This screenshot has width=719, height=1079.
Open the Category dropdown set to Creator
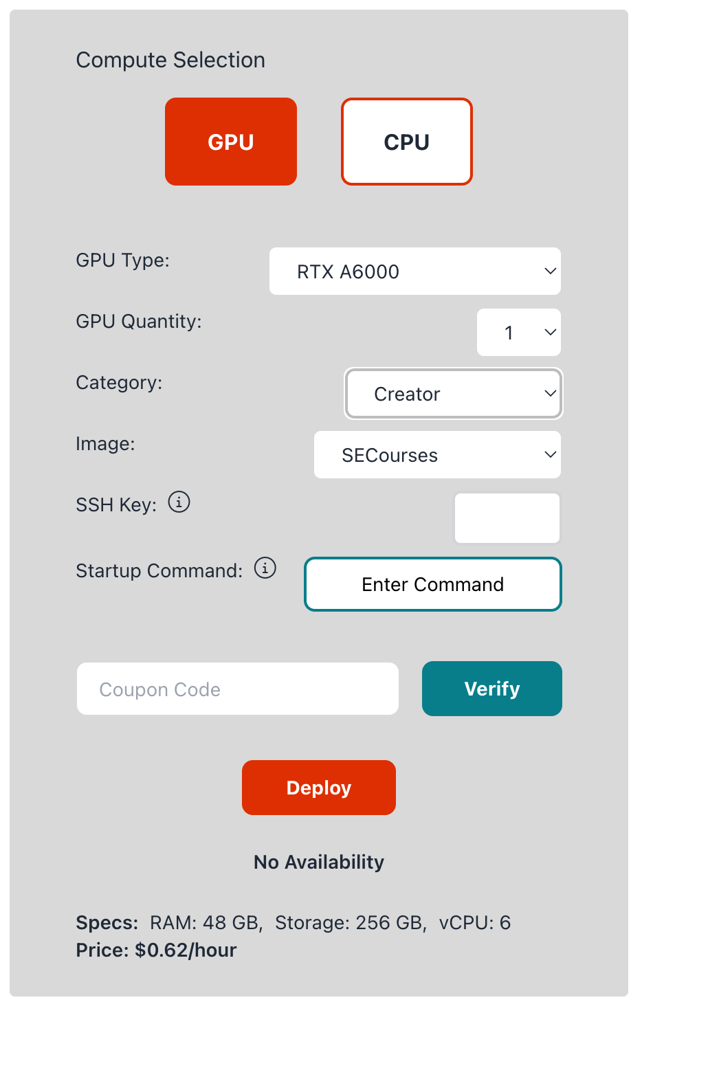point(454,394)
